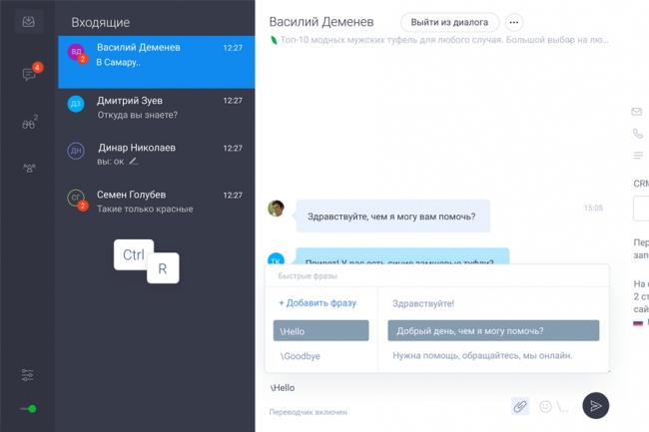Open the 'Топ-10 модных мужских туфель' page link

444,40
